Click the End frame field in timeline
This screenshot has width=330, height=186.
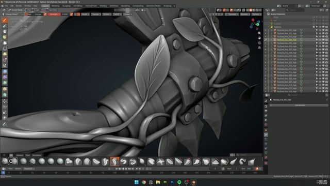[x=246, y=169]
